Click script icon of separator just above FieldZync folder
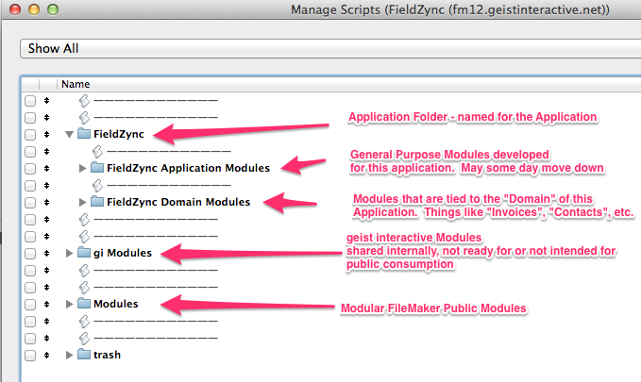641x382 pixels. [x=84, y=118]
